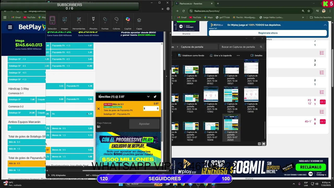Click the Apostar button
This screenshot has height=188, width=334.
[x=144, y=124]
